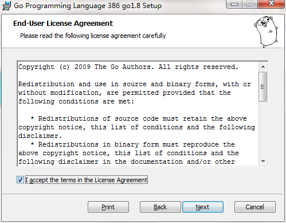
Task: Click "Please read the following license agreement carefully"
Action: click(x=93, y=36)
